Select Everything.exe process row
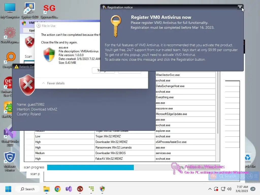The width and height of the screenshot is (260, 195). coord(185,97)
